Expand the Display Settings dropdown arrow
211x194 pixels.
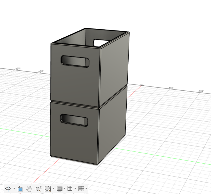(x=64, y=188)
